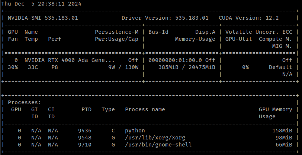
Task: Click the Process name column header
Action: coord(145,109)
